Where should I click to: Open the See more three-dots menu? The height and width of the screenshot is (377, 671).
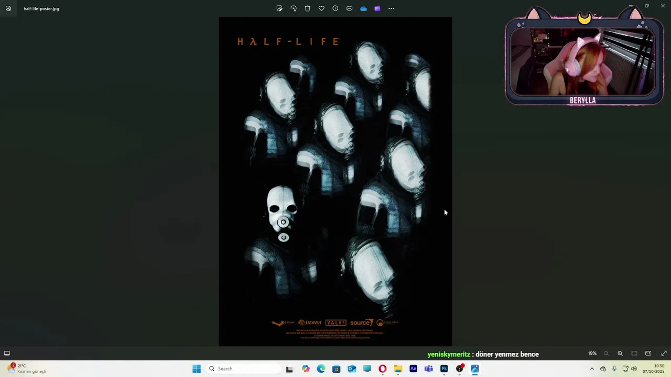pos(392,8)
